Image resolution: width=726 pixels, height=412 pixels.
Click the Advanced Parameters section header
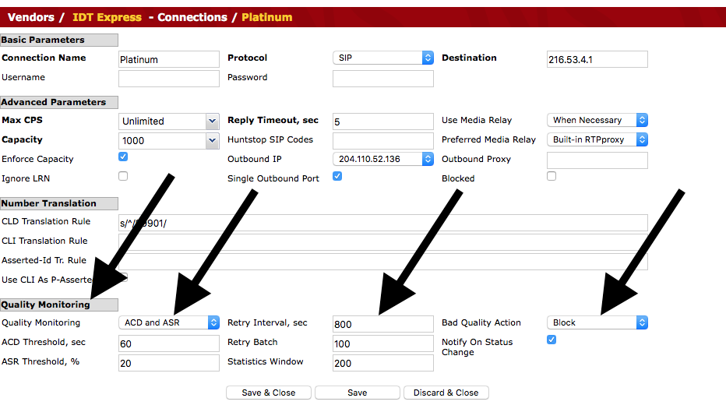coord(58,102)
